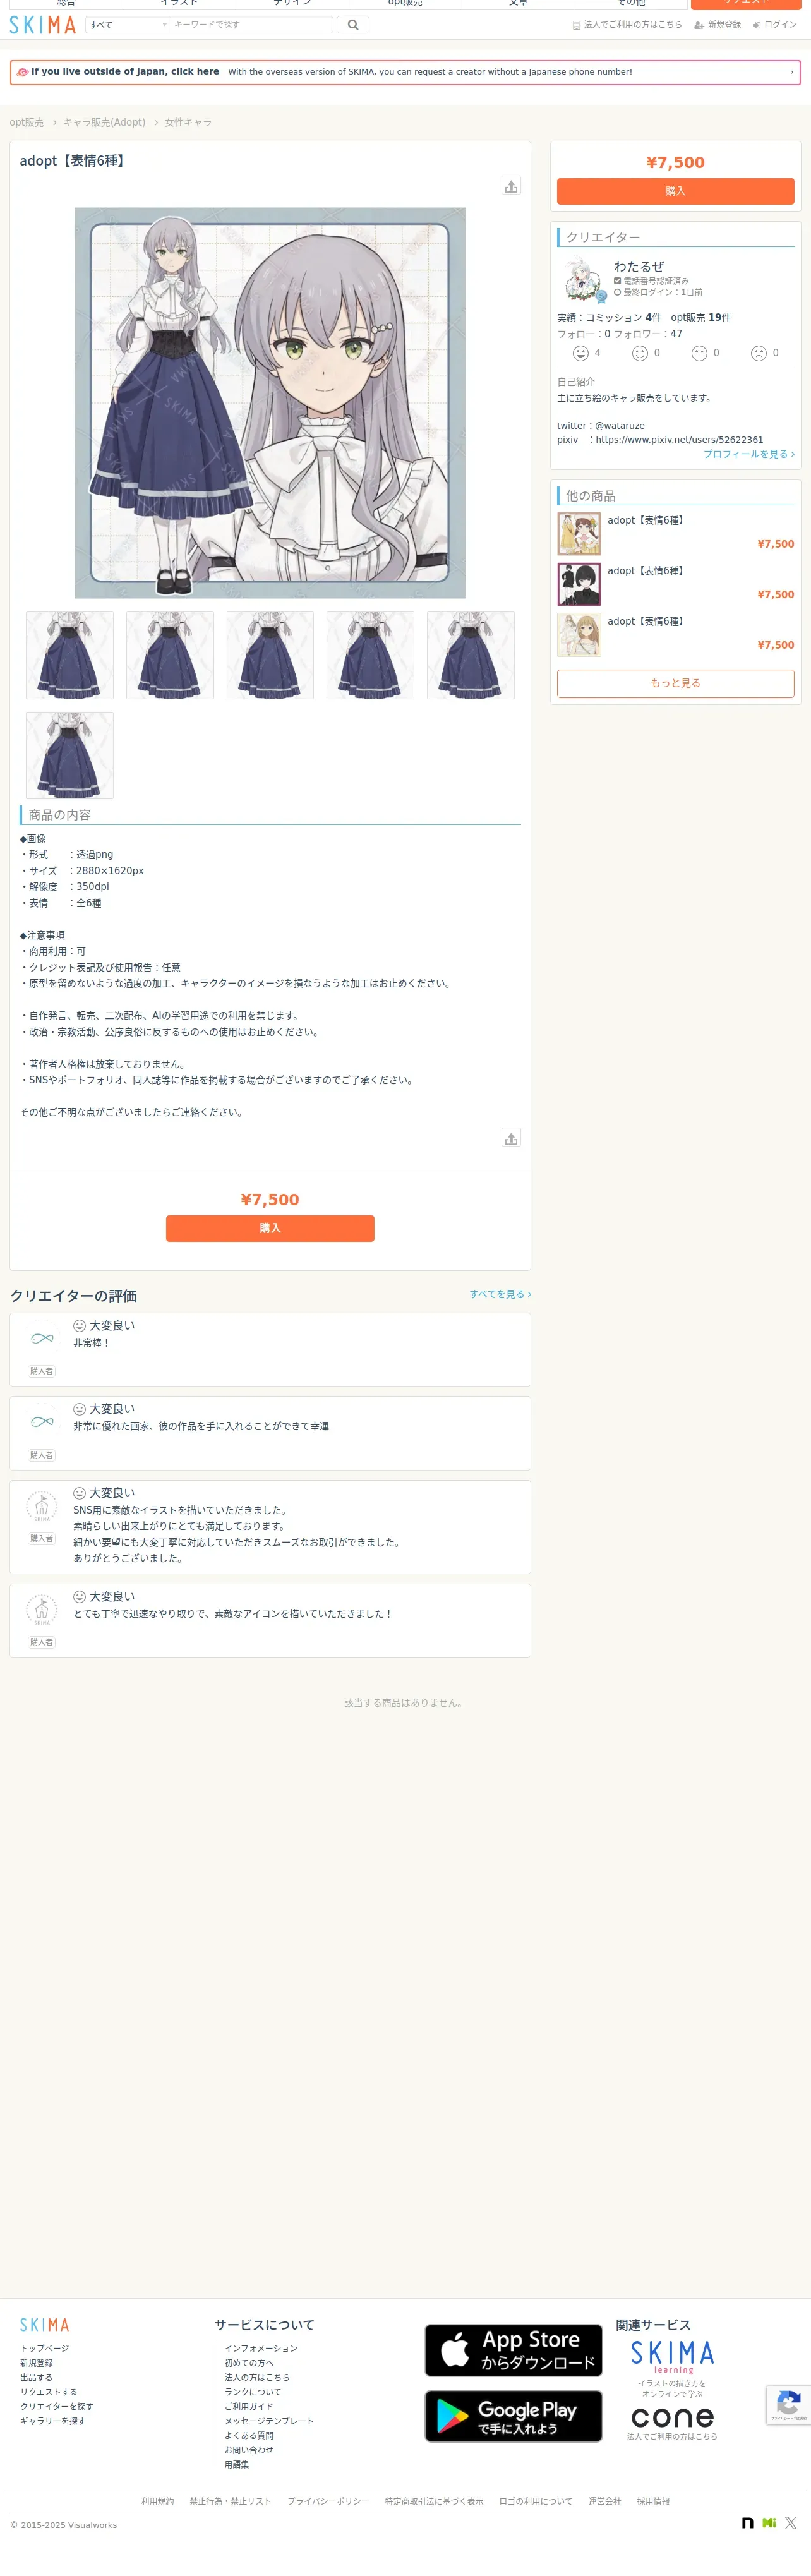Click the footer SKIMA logo
The width and height of the screenshot is (811, 2576).
(x=45, y=2325)
